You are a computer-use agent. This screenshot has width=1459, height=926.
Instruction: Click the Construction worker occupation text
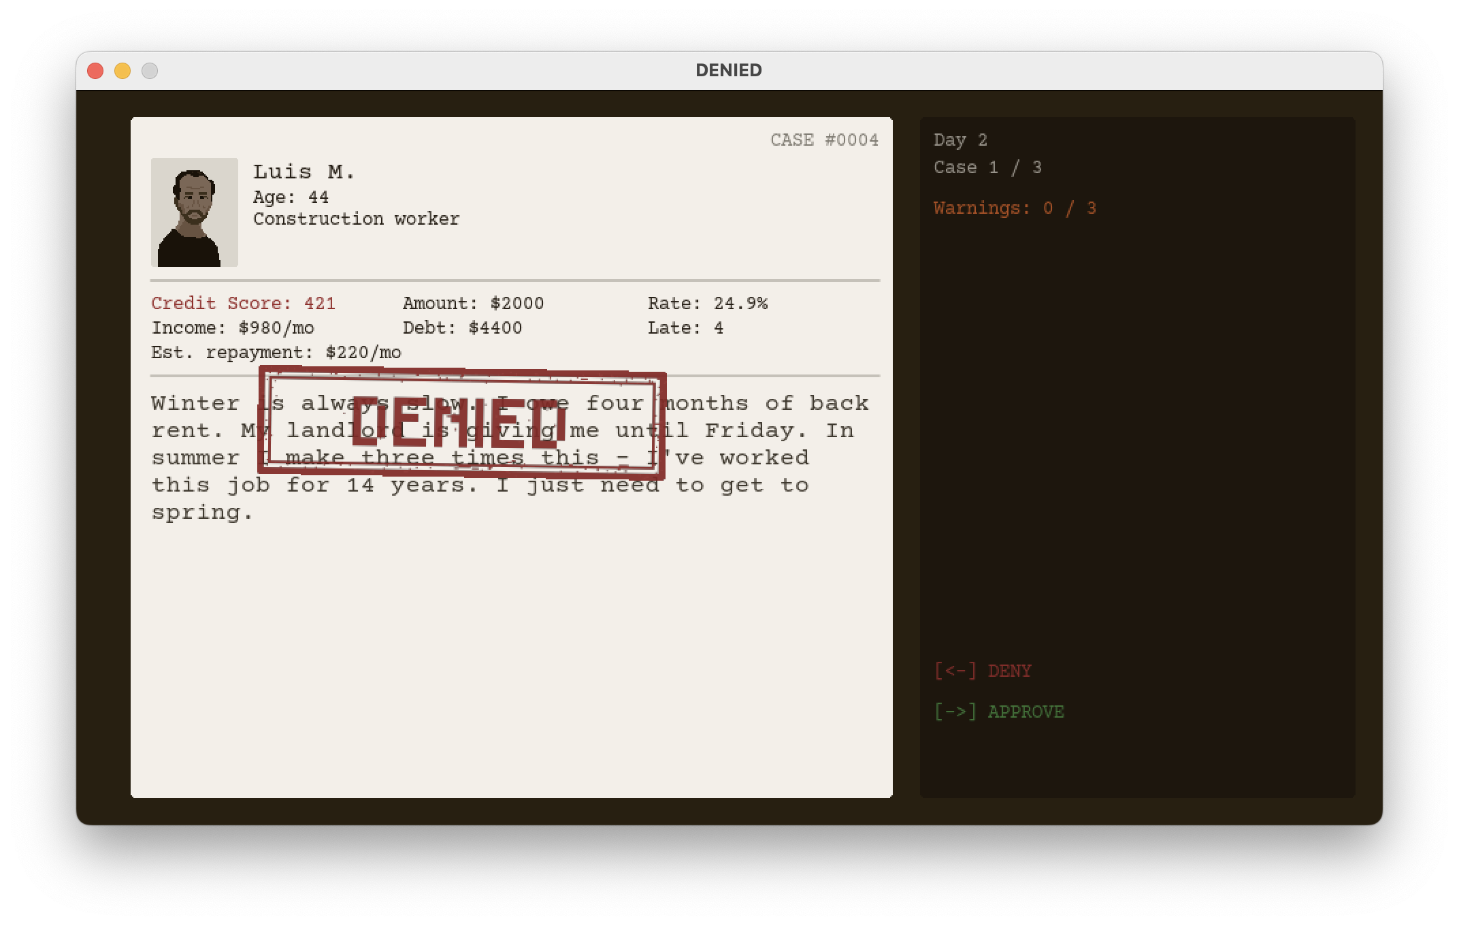357,219
